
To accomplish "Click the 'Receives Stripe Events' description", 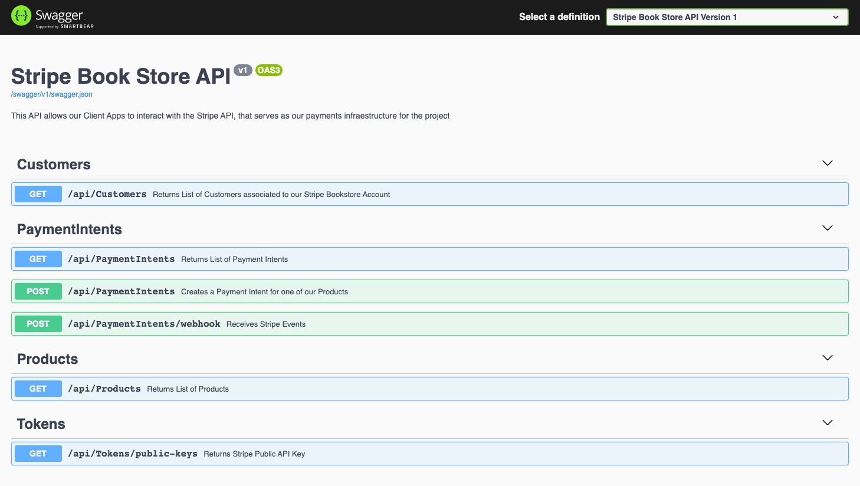I will (x=266, y=324).
